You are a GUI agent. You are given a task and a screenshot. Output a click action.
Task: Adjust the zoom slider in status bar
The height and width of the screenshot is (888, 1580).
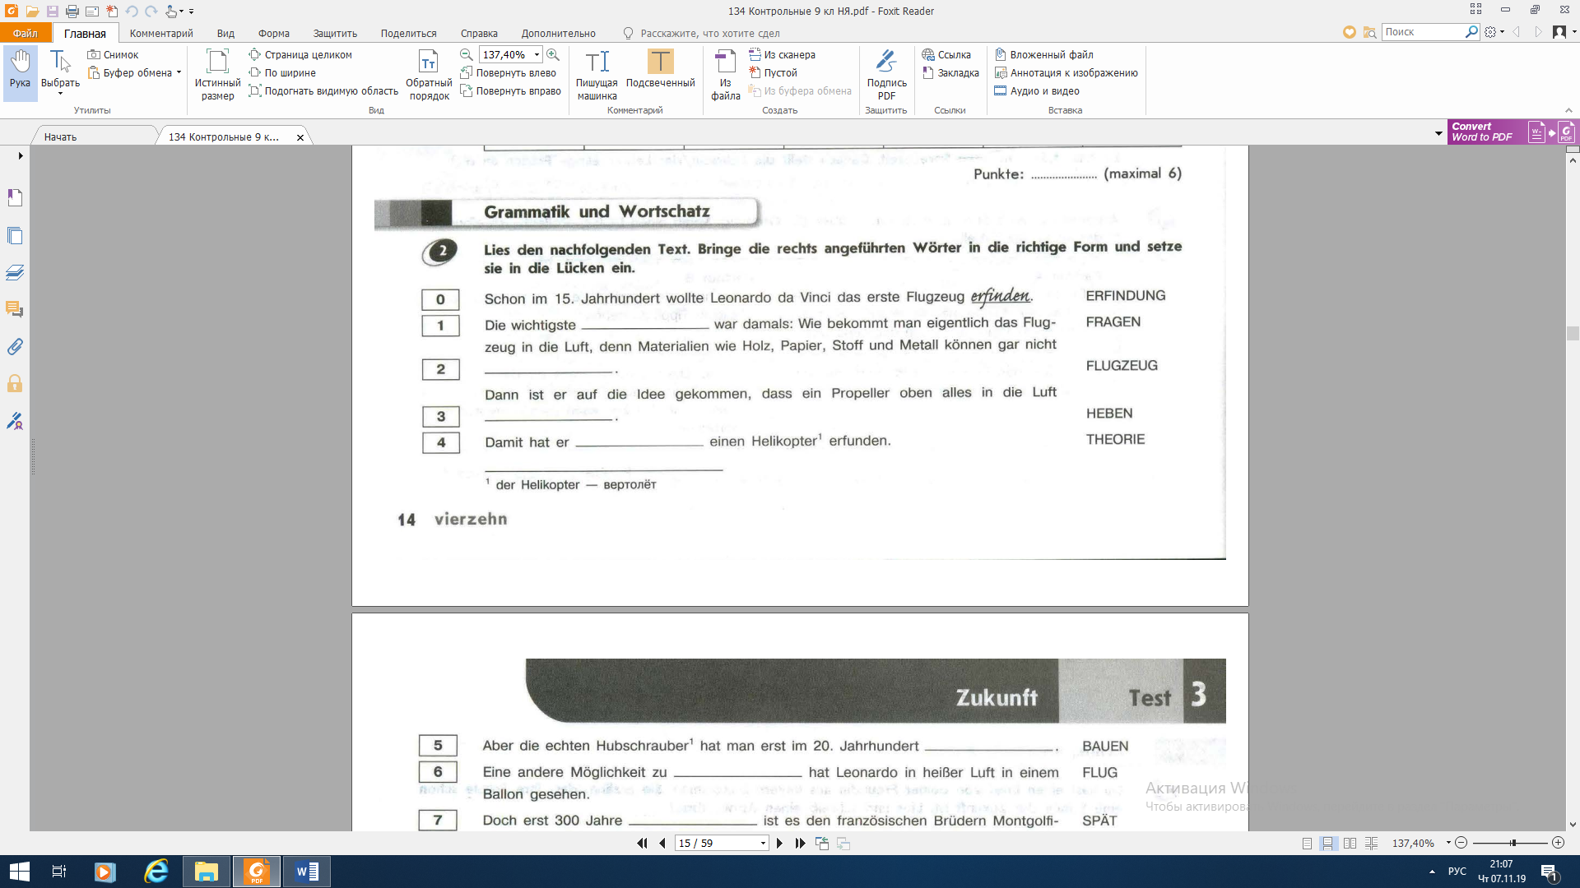pos(1513,844)
